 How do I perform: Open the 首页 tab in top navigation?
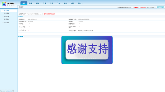pyautogui.click(x=24, y=3)
